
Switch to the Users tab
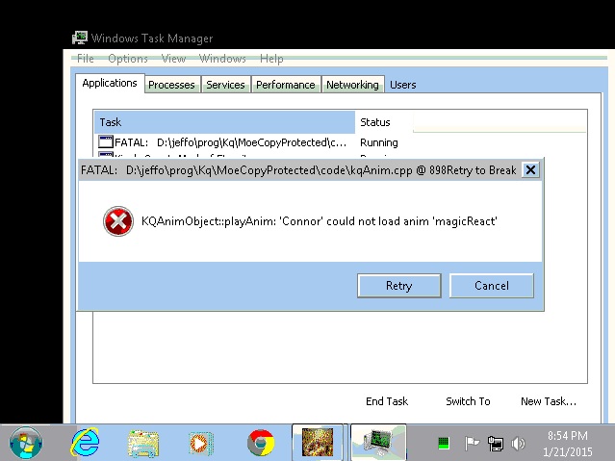click(403, 85)
